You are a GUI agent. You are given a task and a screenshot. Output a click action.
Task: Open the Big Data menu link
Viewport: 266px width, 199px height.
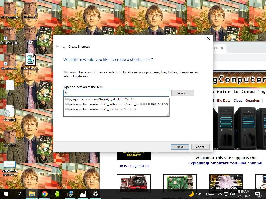[x=224, y=100]
